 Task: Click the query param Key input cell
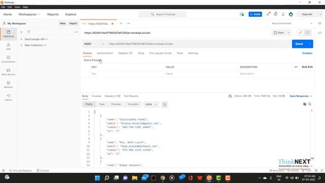126,74
